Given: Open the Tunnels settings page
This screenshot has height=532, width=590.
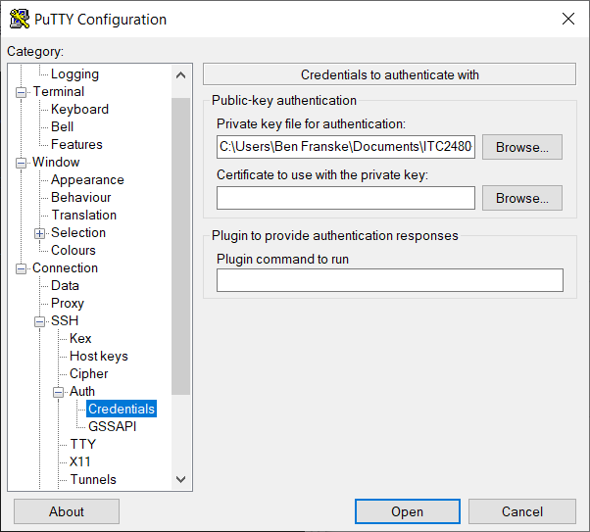Looking at the screenshot, I should click(92, 479).
